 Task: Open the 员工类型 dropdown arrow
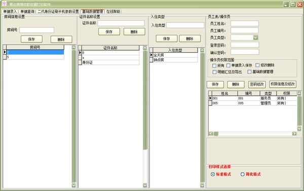[x=256, y=37]
